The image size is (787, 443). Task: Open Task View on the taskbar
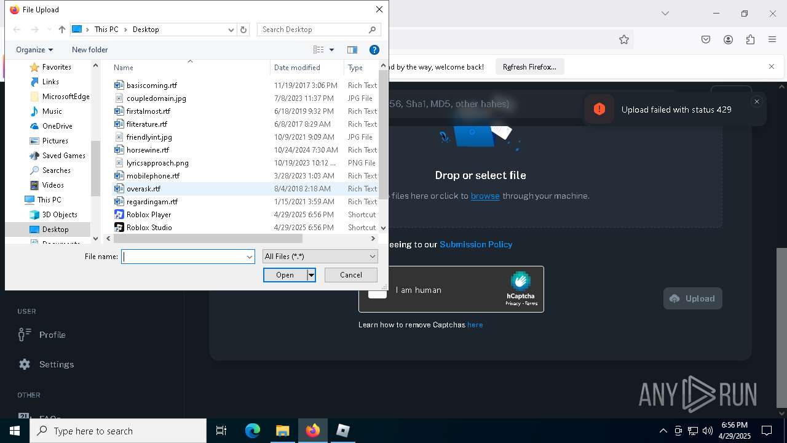[x=221, y=431]
